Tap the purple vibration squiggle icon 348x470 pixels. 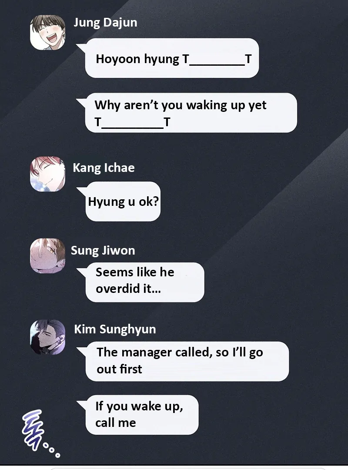33,430
